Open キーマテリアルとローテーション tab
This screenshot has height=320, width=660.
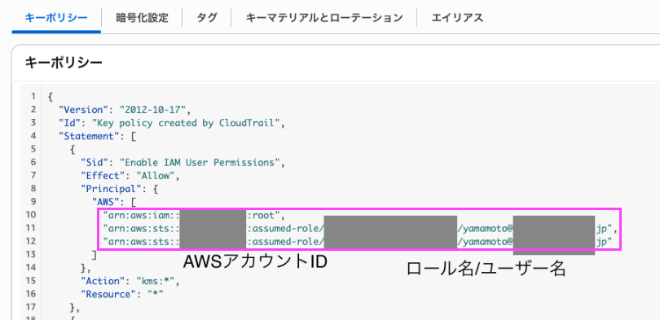click(x=324, y=18)
